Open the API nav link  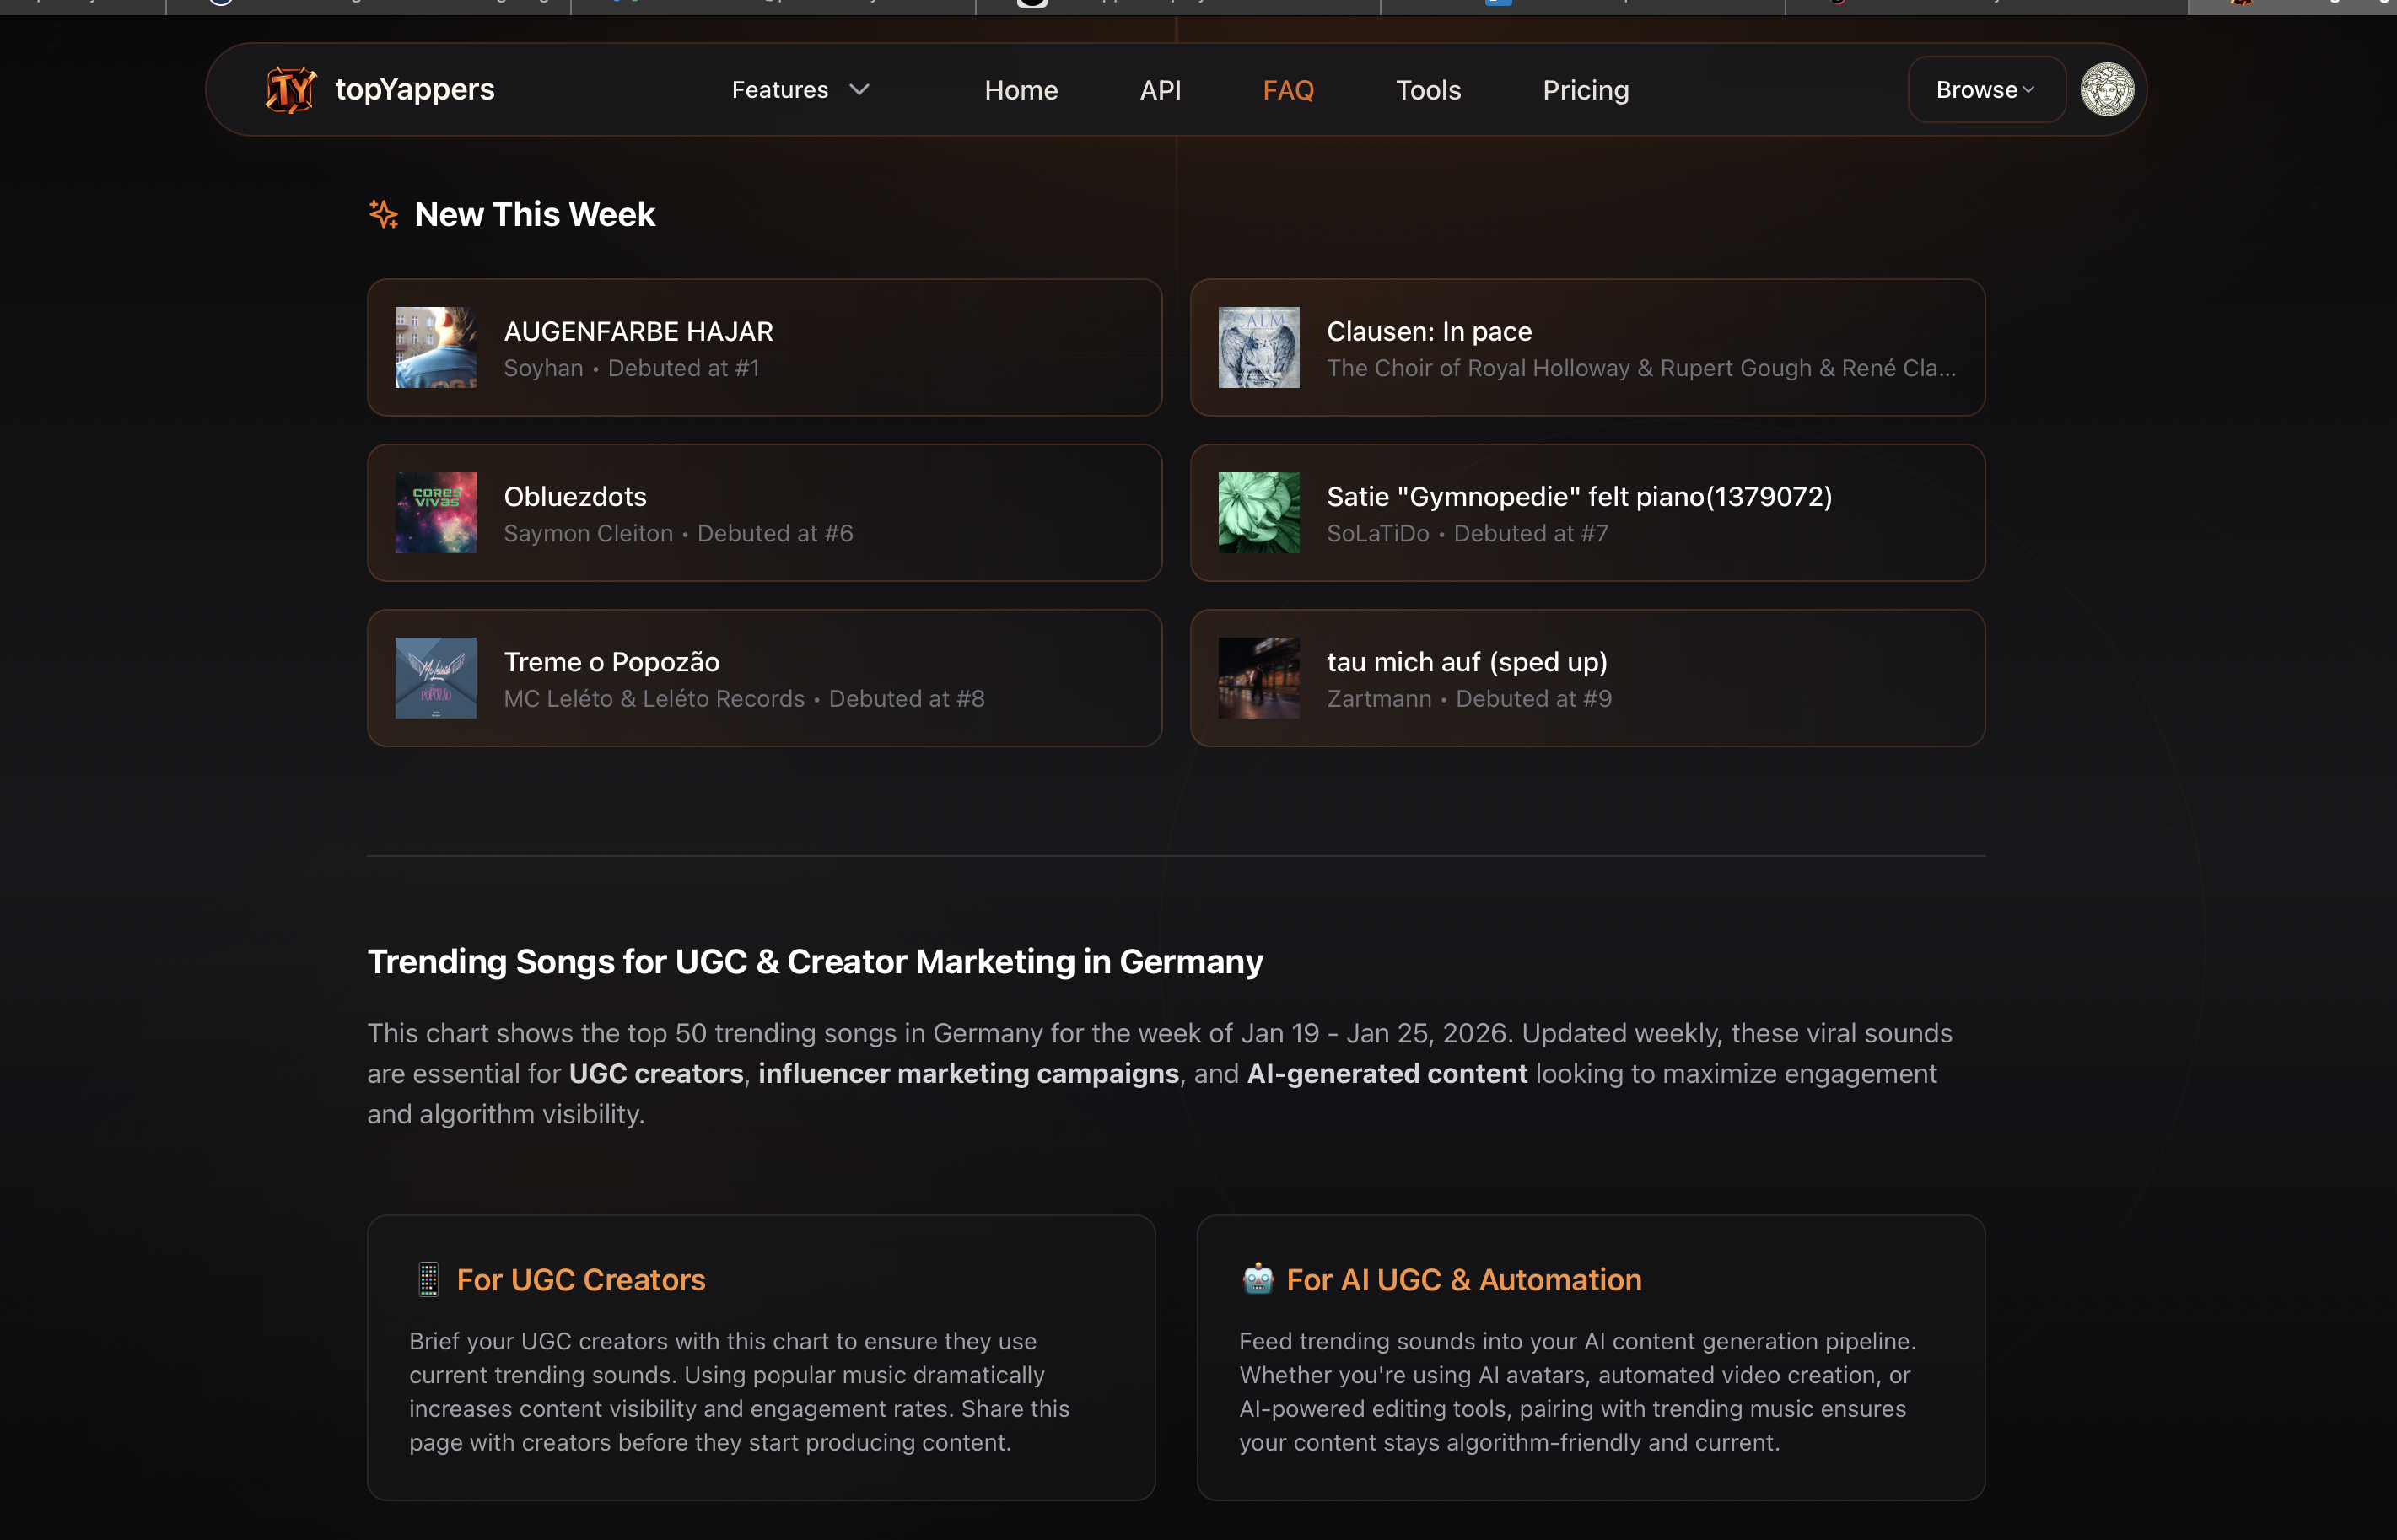point(1160,90)
